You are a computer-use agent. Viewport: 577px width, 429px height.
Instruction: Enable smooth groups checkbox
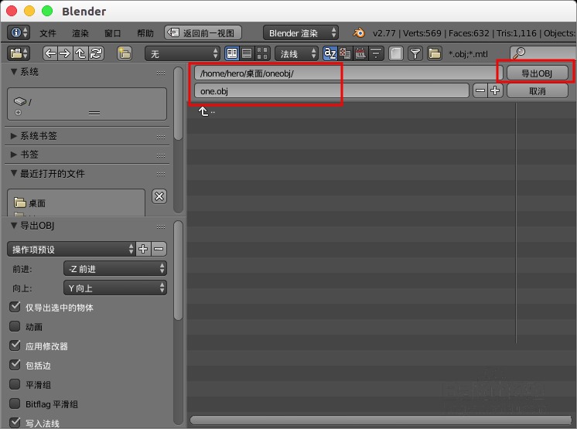tap(15, 384)
